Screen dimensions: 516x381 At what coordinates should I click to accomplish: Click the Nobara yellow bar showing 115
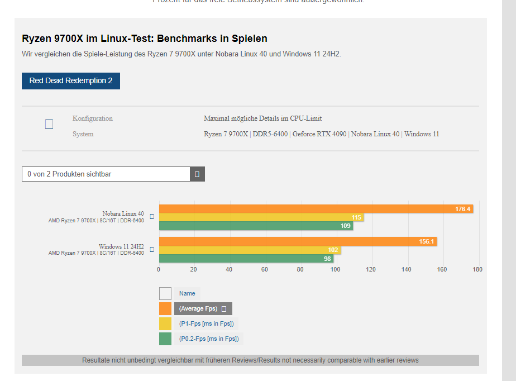[x=261, y=217]
